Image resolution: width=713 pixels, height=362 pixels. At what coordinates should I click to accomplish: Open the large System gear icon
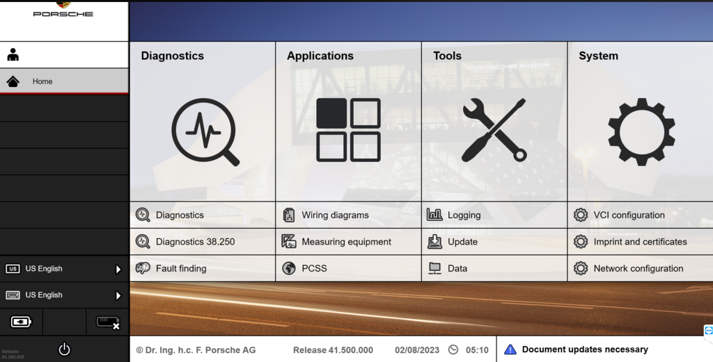(641, 131)
